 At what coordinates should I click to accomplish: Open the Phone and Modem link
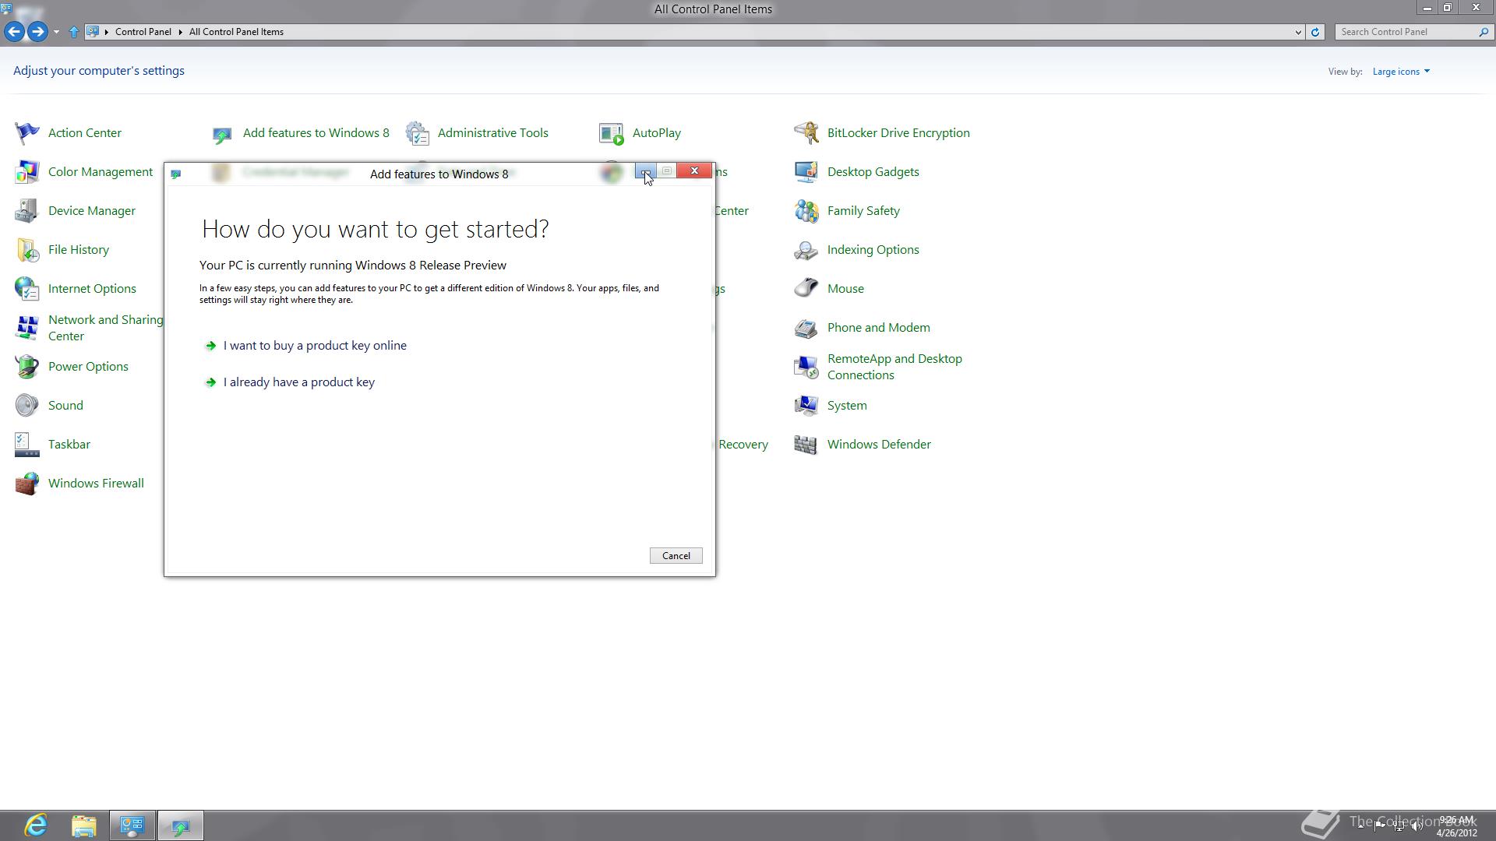point(878,328)
